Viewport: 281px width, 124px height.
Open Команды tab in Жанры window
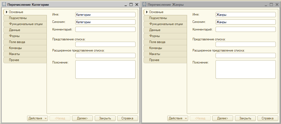click(165, 48)
